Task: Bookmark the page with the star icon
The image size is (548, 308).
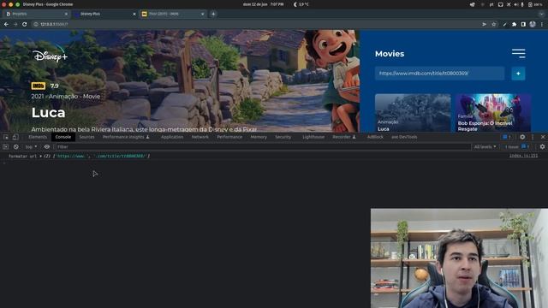Action: (x=494, y=24)
